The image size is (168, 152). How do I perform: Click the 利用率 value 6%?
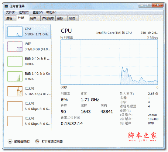[x=64, y=100]
